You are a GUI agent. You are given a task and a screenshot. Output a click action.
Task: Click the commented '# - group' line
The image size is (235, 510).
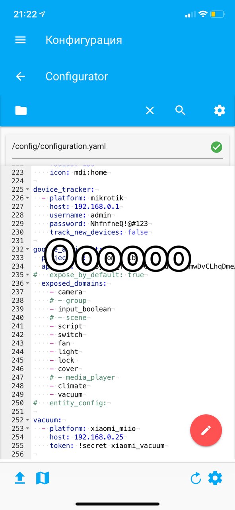click(x=68, y=300)
